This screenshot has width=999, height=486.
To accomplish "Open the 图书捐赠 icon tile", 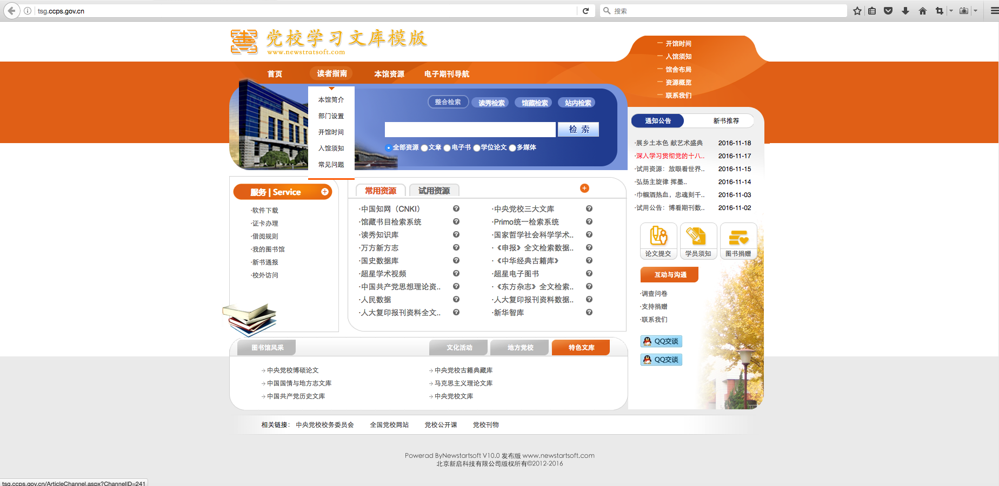I will (738, 241).
